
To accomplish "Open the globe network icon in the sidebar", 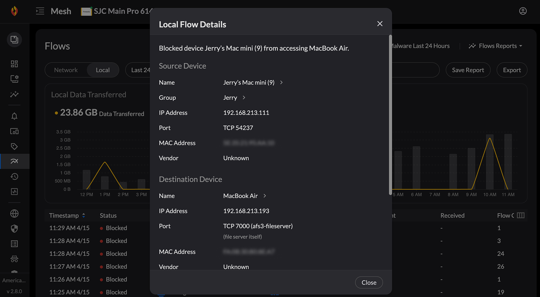I will coord(14,213).
